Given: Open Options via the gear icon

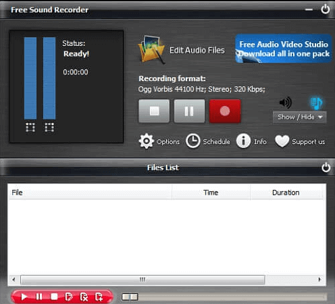Looking at the screenshot, I should point(147,141).
